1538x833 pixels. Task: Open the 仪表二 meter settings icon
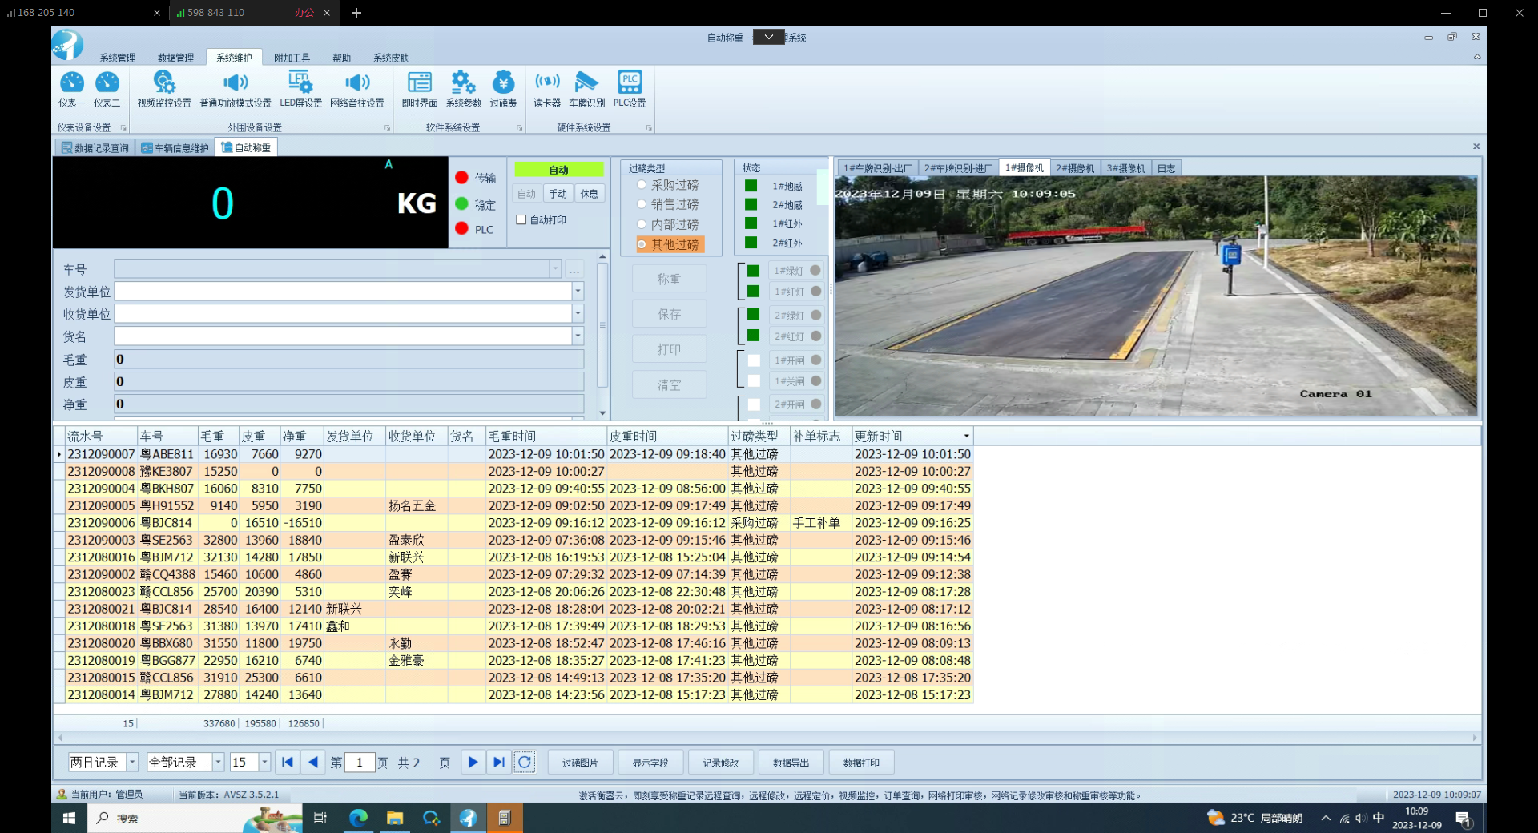point(107,89)
